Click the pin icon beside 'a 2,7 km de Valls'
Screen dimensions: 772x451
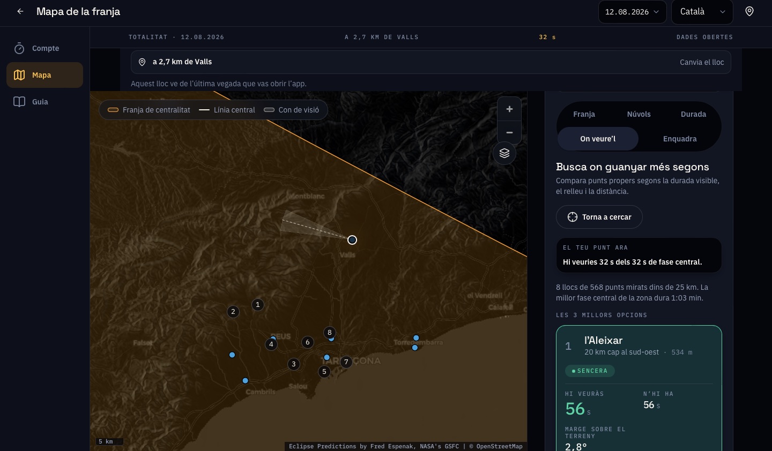(142, 62)
